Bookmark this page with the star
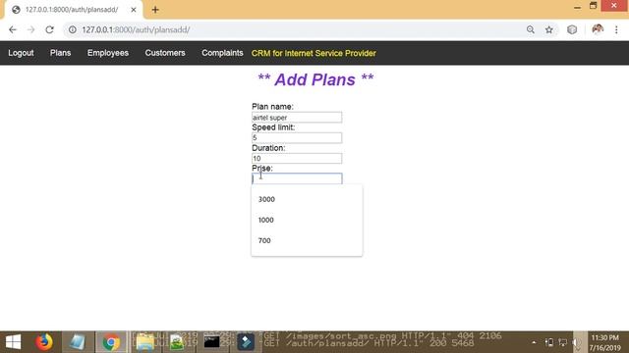 click(549, 29)
